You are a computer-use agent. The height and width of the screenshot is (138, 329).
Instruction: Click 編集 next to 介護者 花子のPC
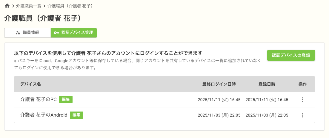tap(66, 100)
